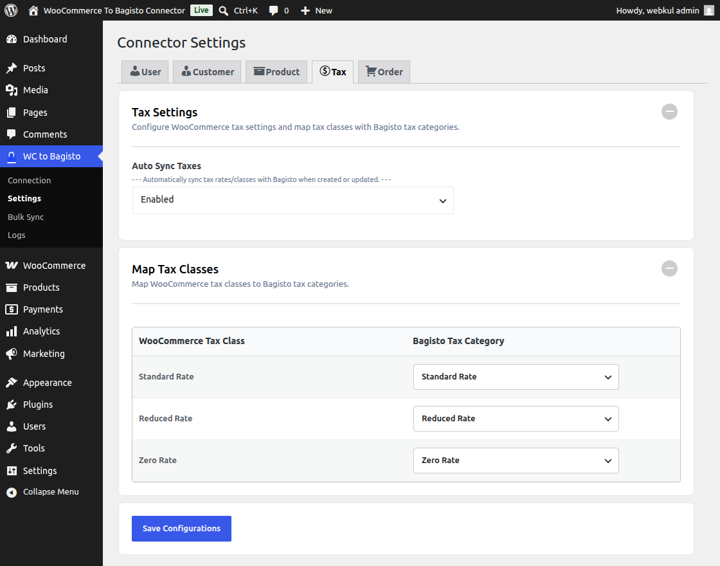The image size is (720, 566).
Task: Open the Comments menu in sidebar
Action: point(51,134)
